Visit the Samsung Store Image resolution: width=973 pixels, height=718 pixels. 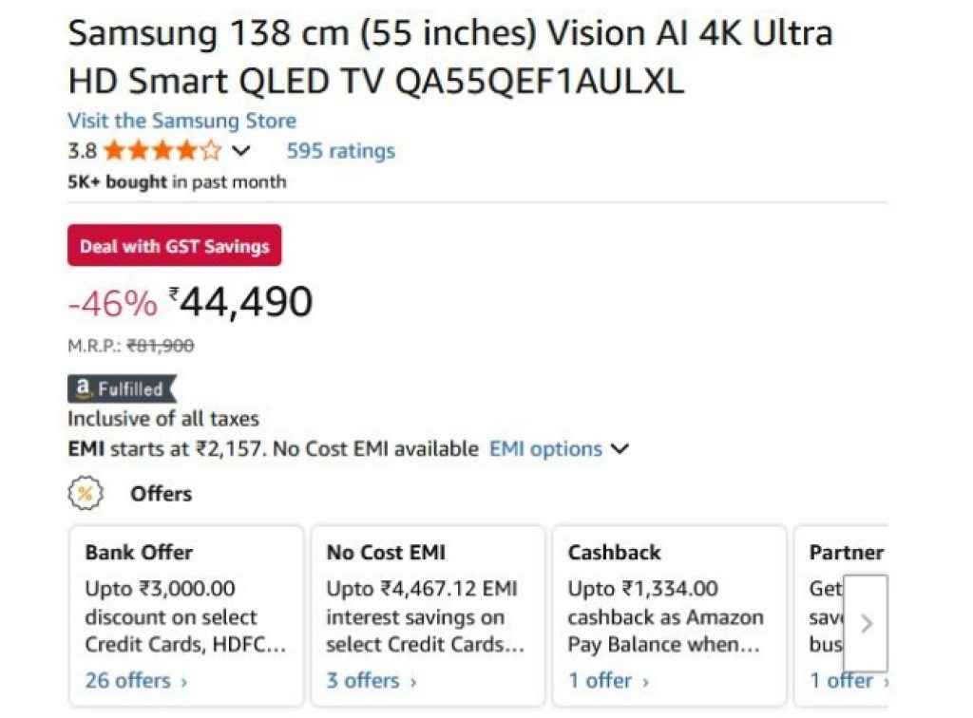(x=181, y=121)
